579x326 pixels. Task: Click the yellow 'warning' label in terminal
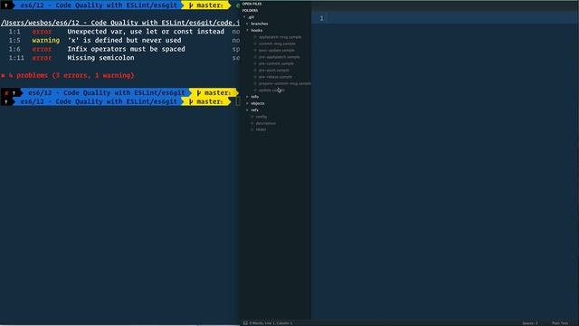coord(46,40)
